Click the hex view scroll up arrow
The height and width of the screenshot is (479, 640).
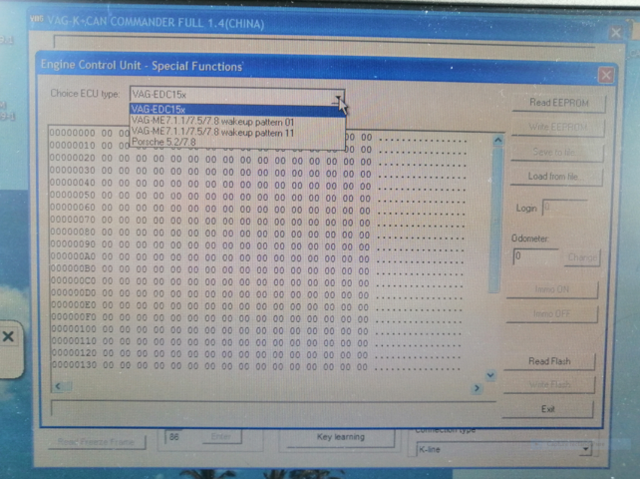click(x=498, y=141)
